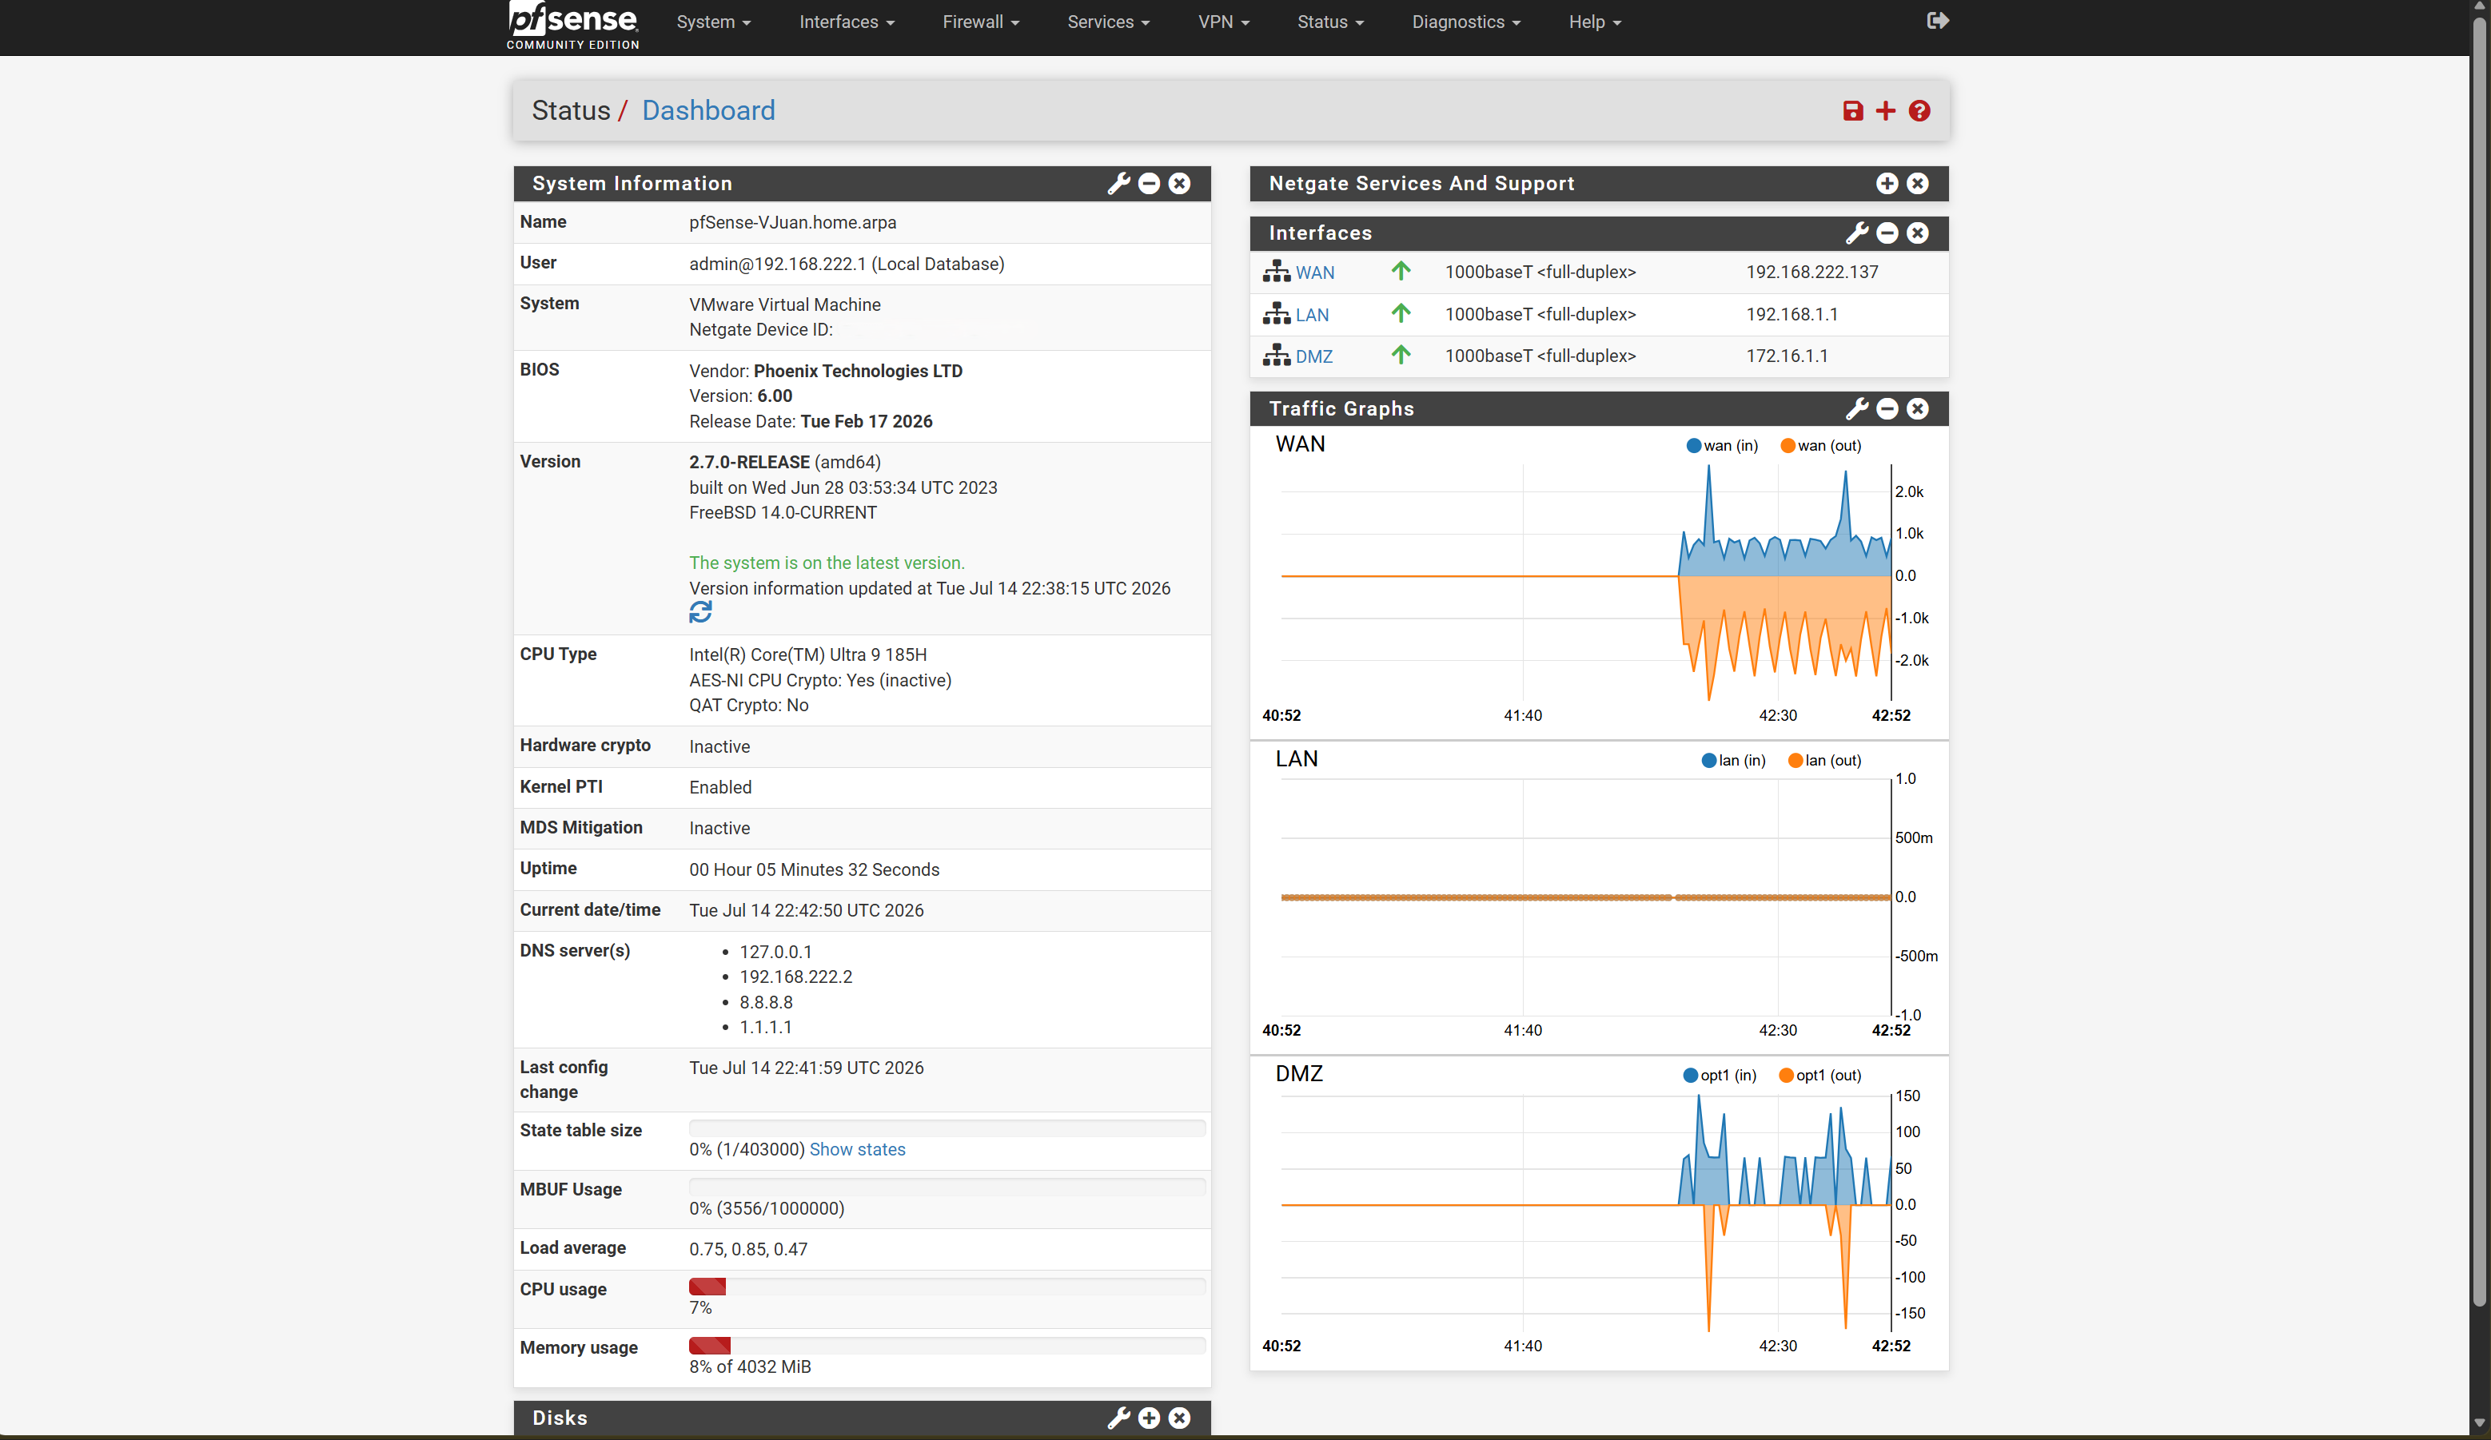Open the VPN menu
The height and width of the screenshot is (1440, 2491).
pos(1224,22)
